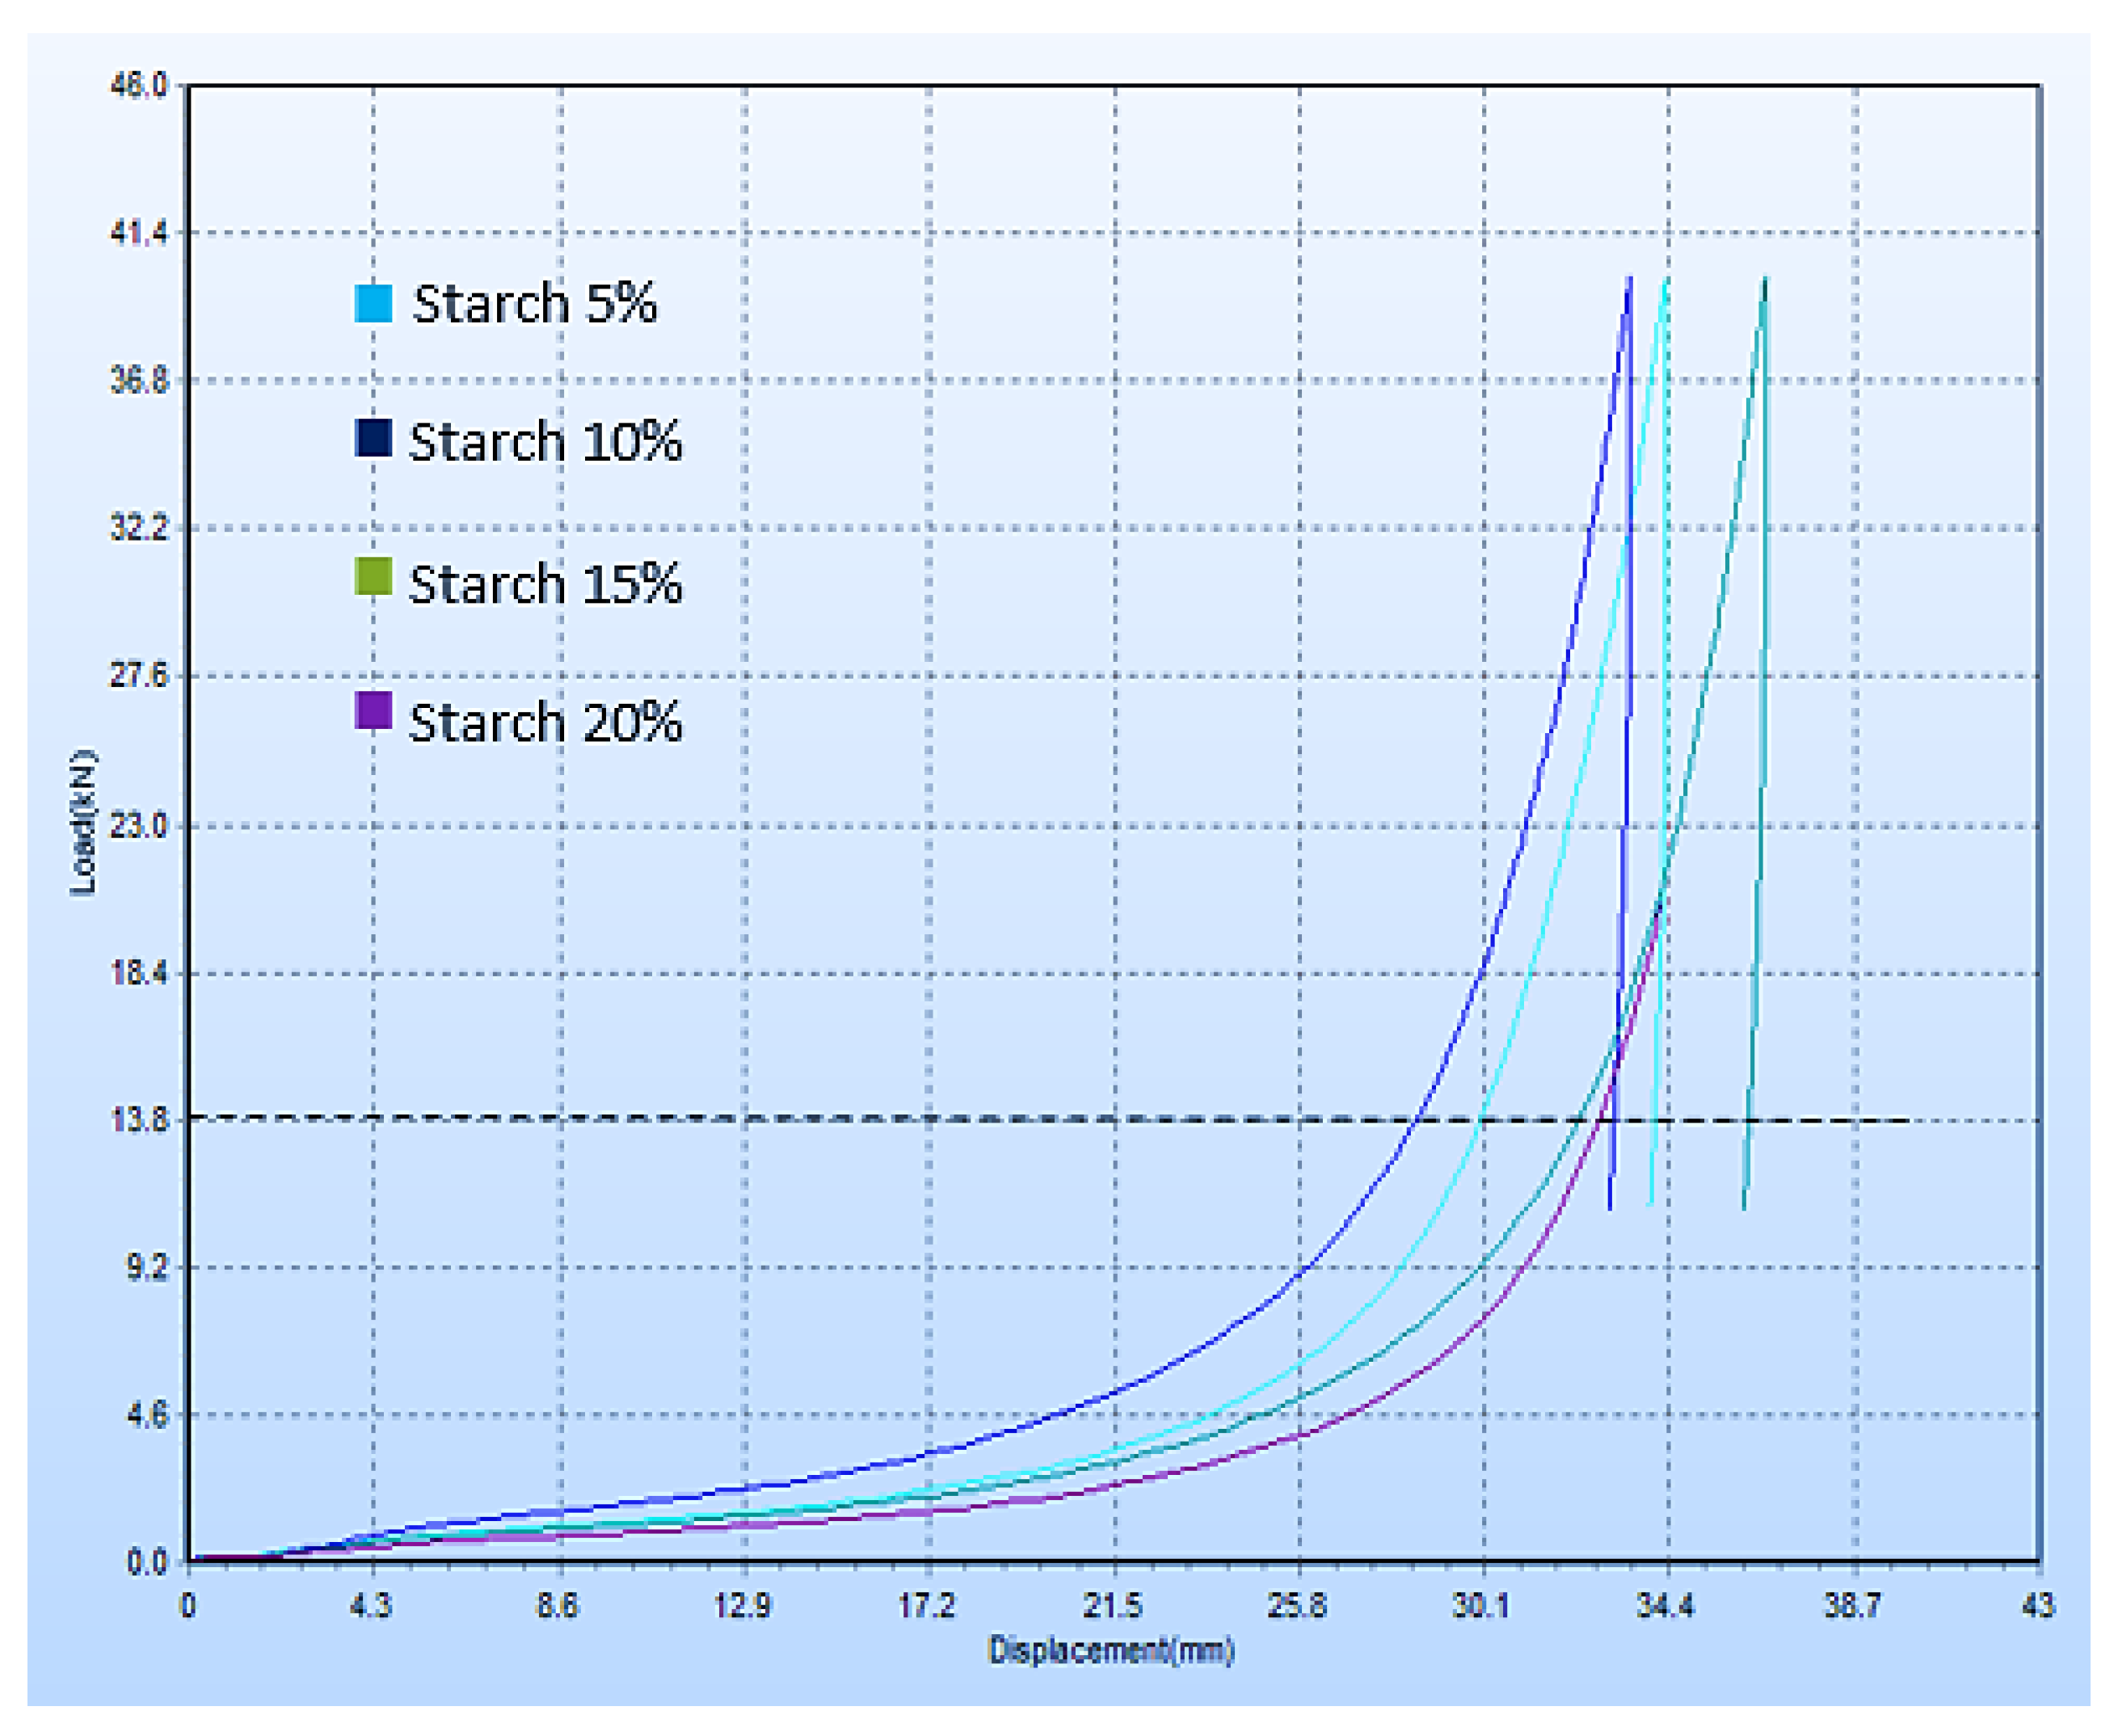This screenshot has width=2114, height=1736.
Task: Select the Starch 15% legend label
Action: pyautogui.click(x=545, y=583)
